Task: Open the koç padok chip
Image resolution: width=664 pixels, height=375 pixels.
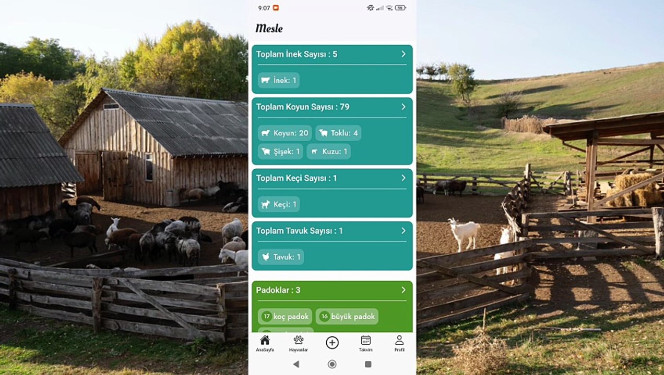Action: (285, 316)
